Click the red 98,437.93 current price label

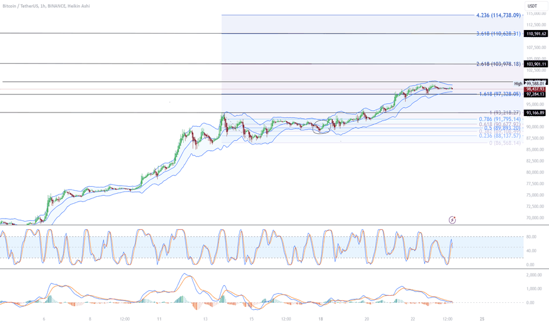(535, 90)
